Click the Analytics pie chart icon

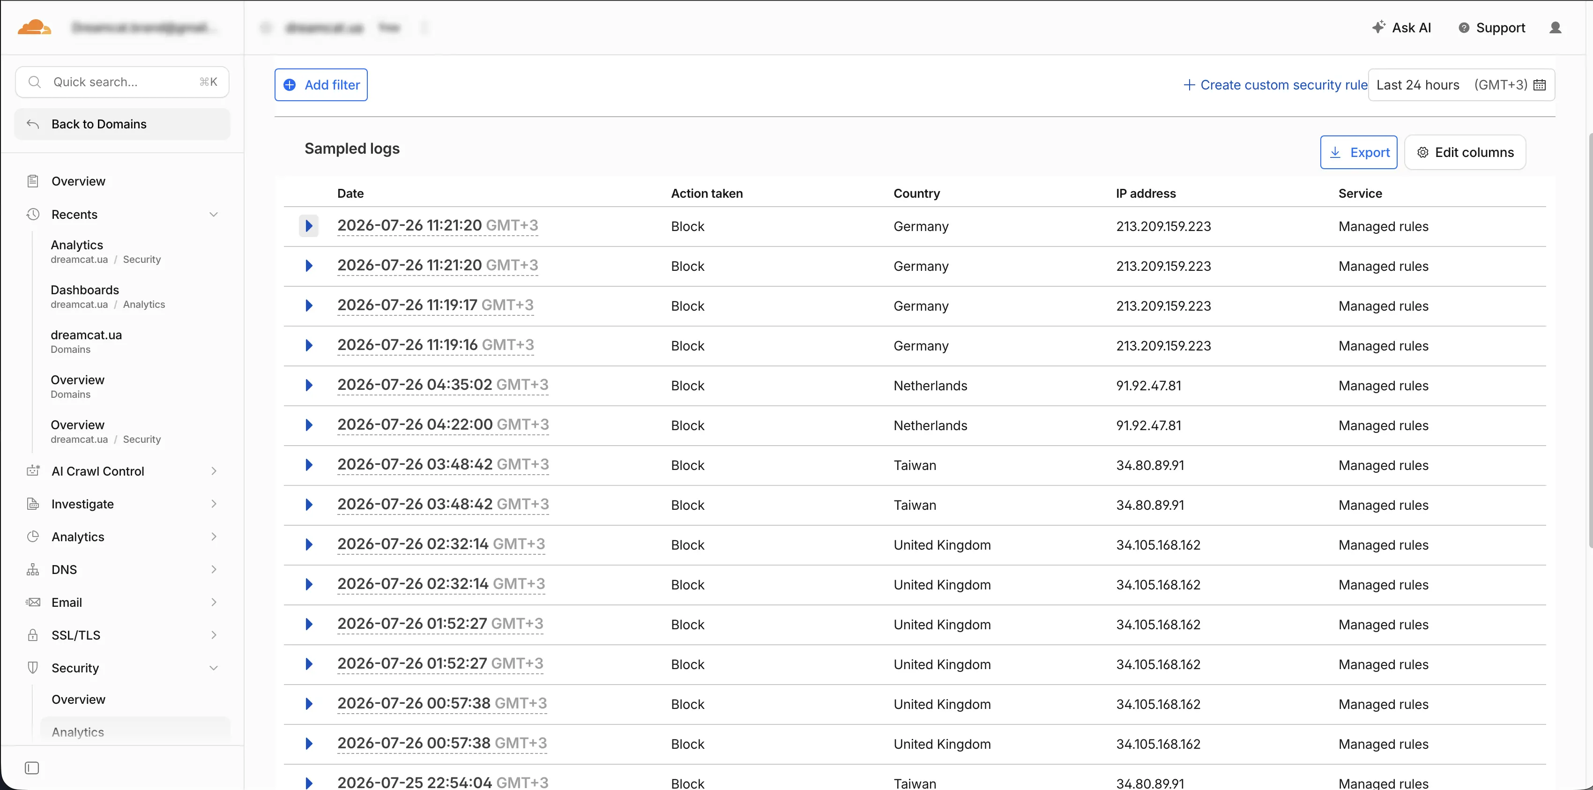(33, 537)
